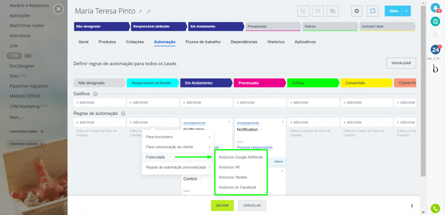
Task: Expand Mais... sidebar menu
Action: point(17,117)
